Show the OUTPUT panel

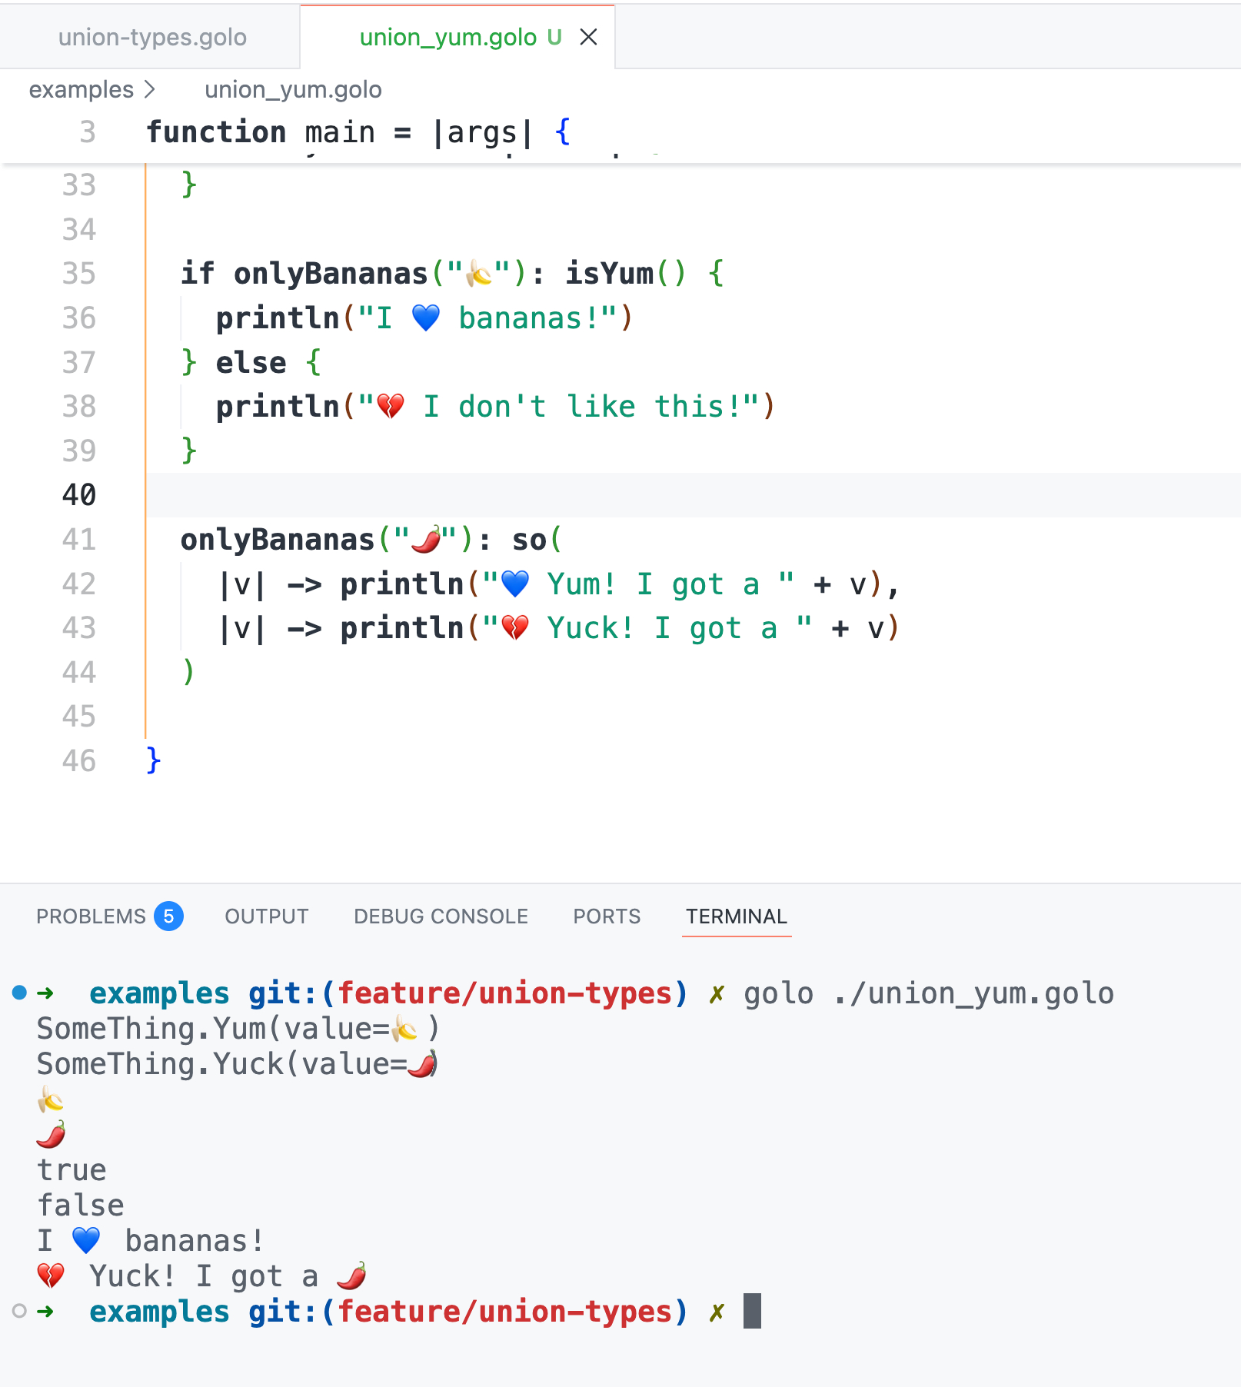point(266,916)
